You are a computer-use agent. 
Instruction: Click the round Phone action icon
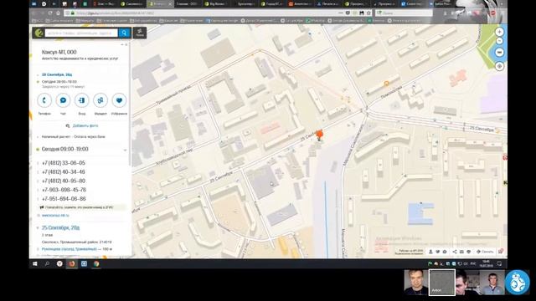click(44, 100)
